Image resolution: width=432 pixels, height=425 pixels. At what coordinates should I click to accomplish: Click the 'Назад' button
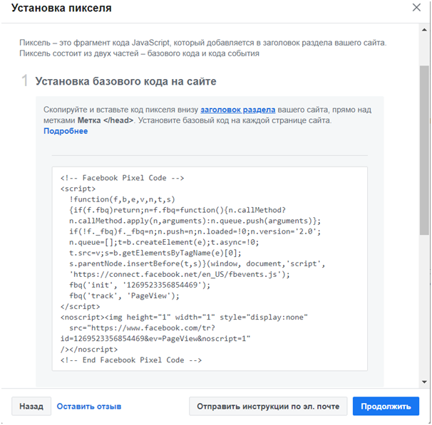pos(31,406)
